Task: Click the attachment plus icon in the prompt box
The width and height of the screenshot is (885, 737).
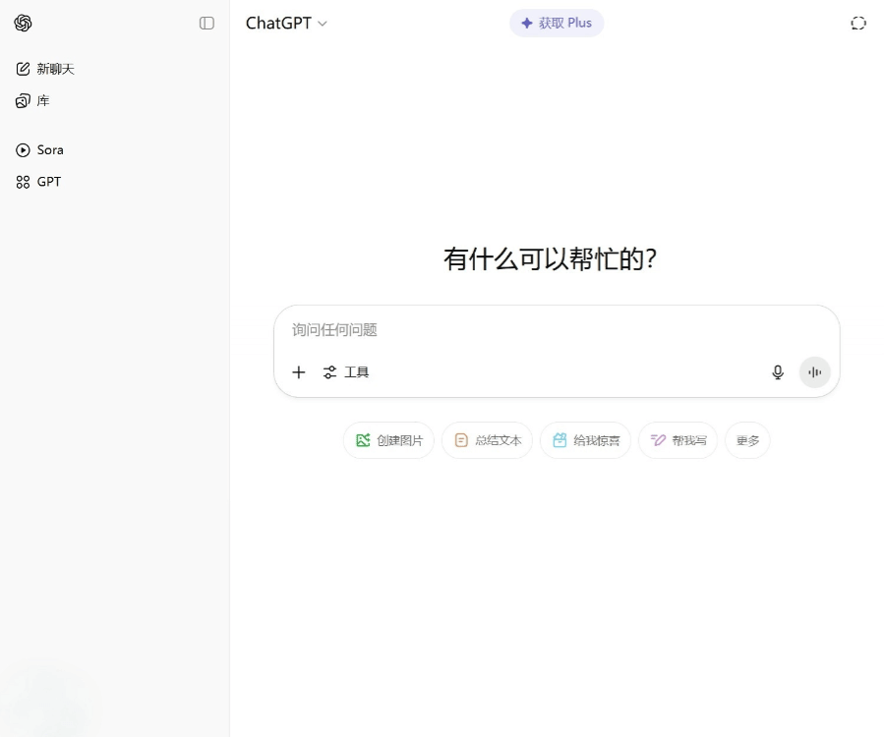Action: coord(299,372)
